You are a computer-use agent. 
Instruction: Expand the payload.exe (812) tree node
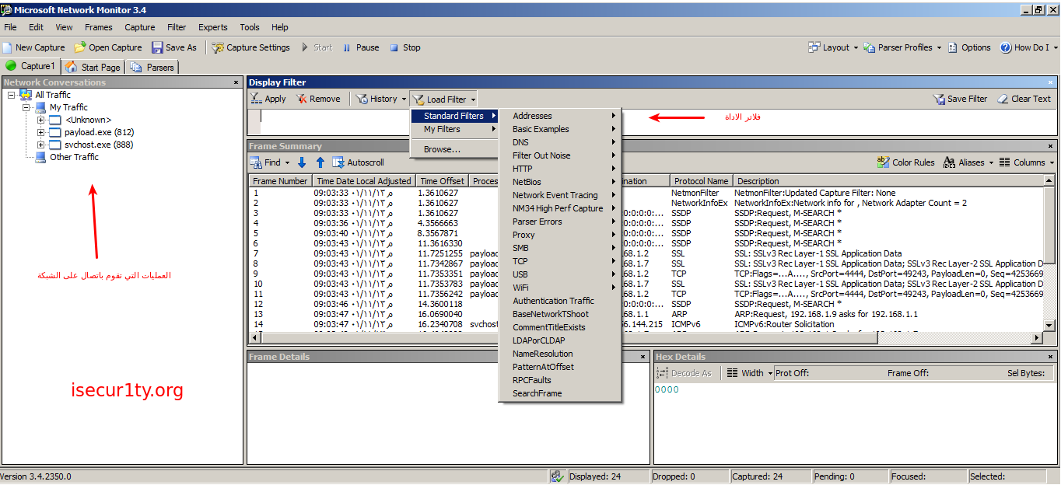click(x=41, y=132)
